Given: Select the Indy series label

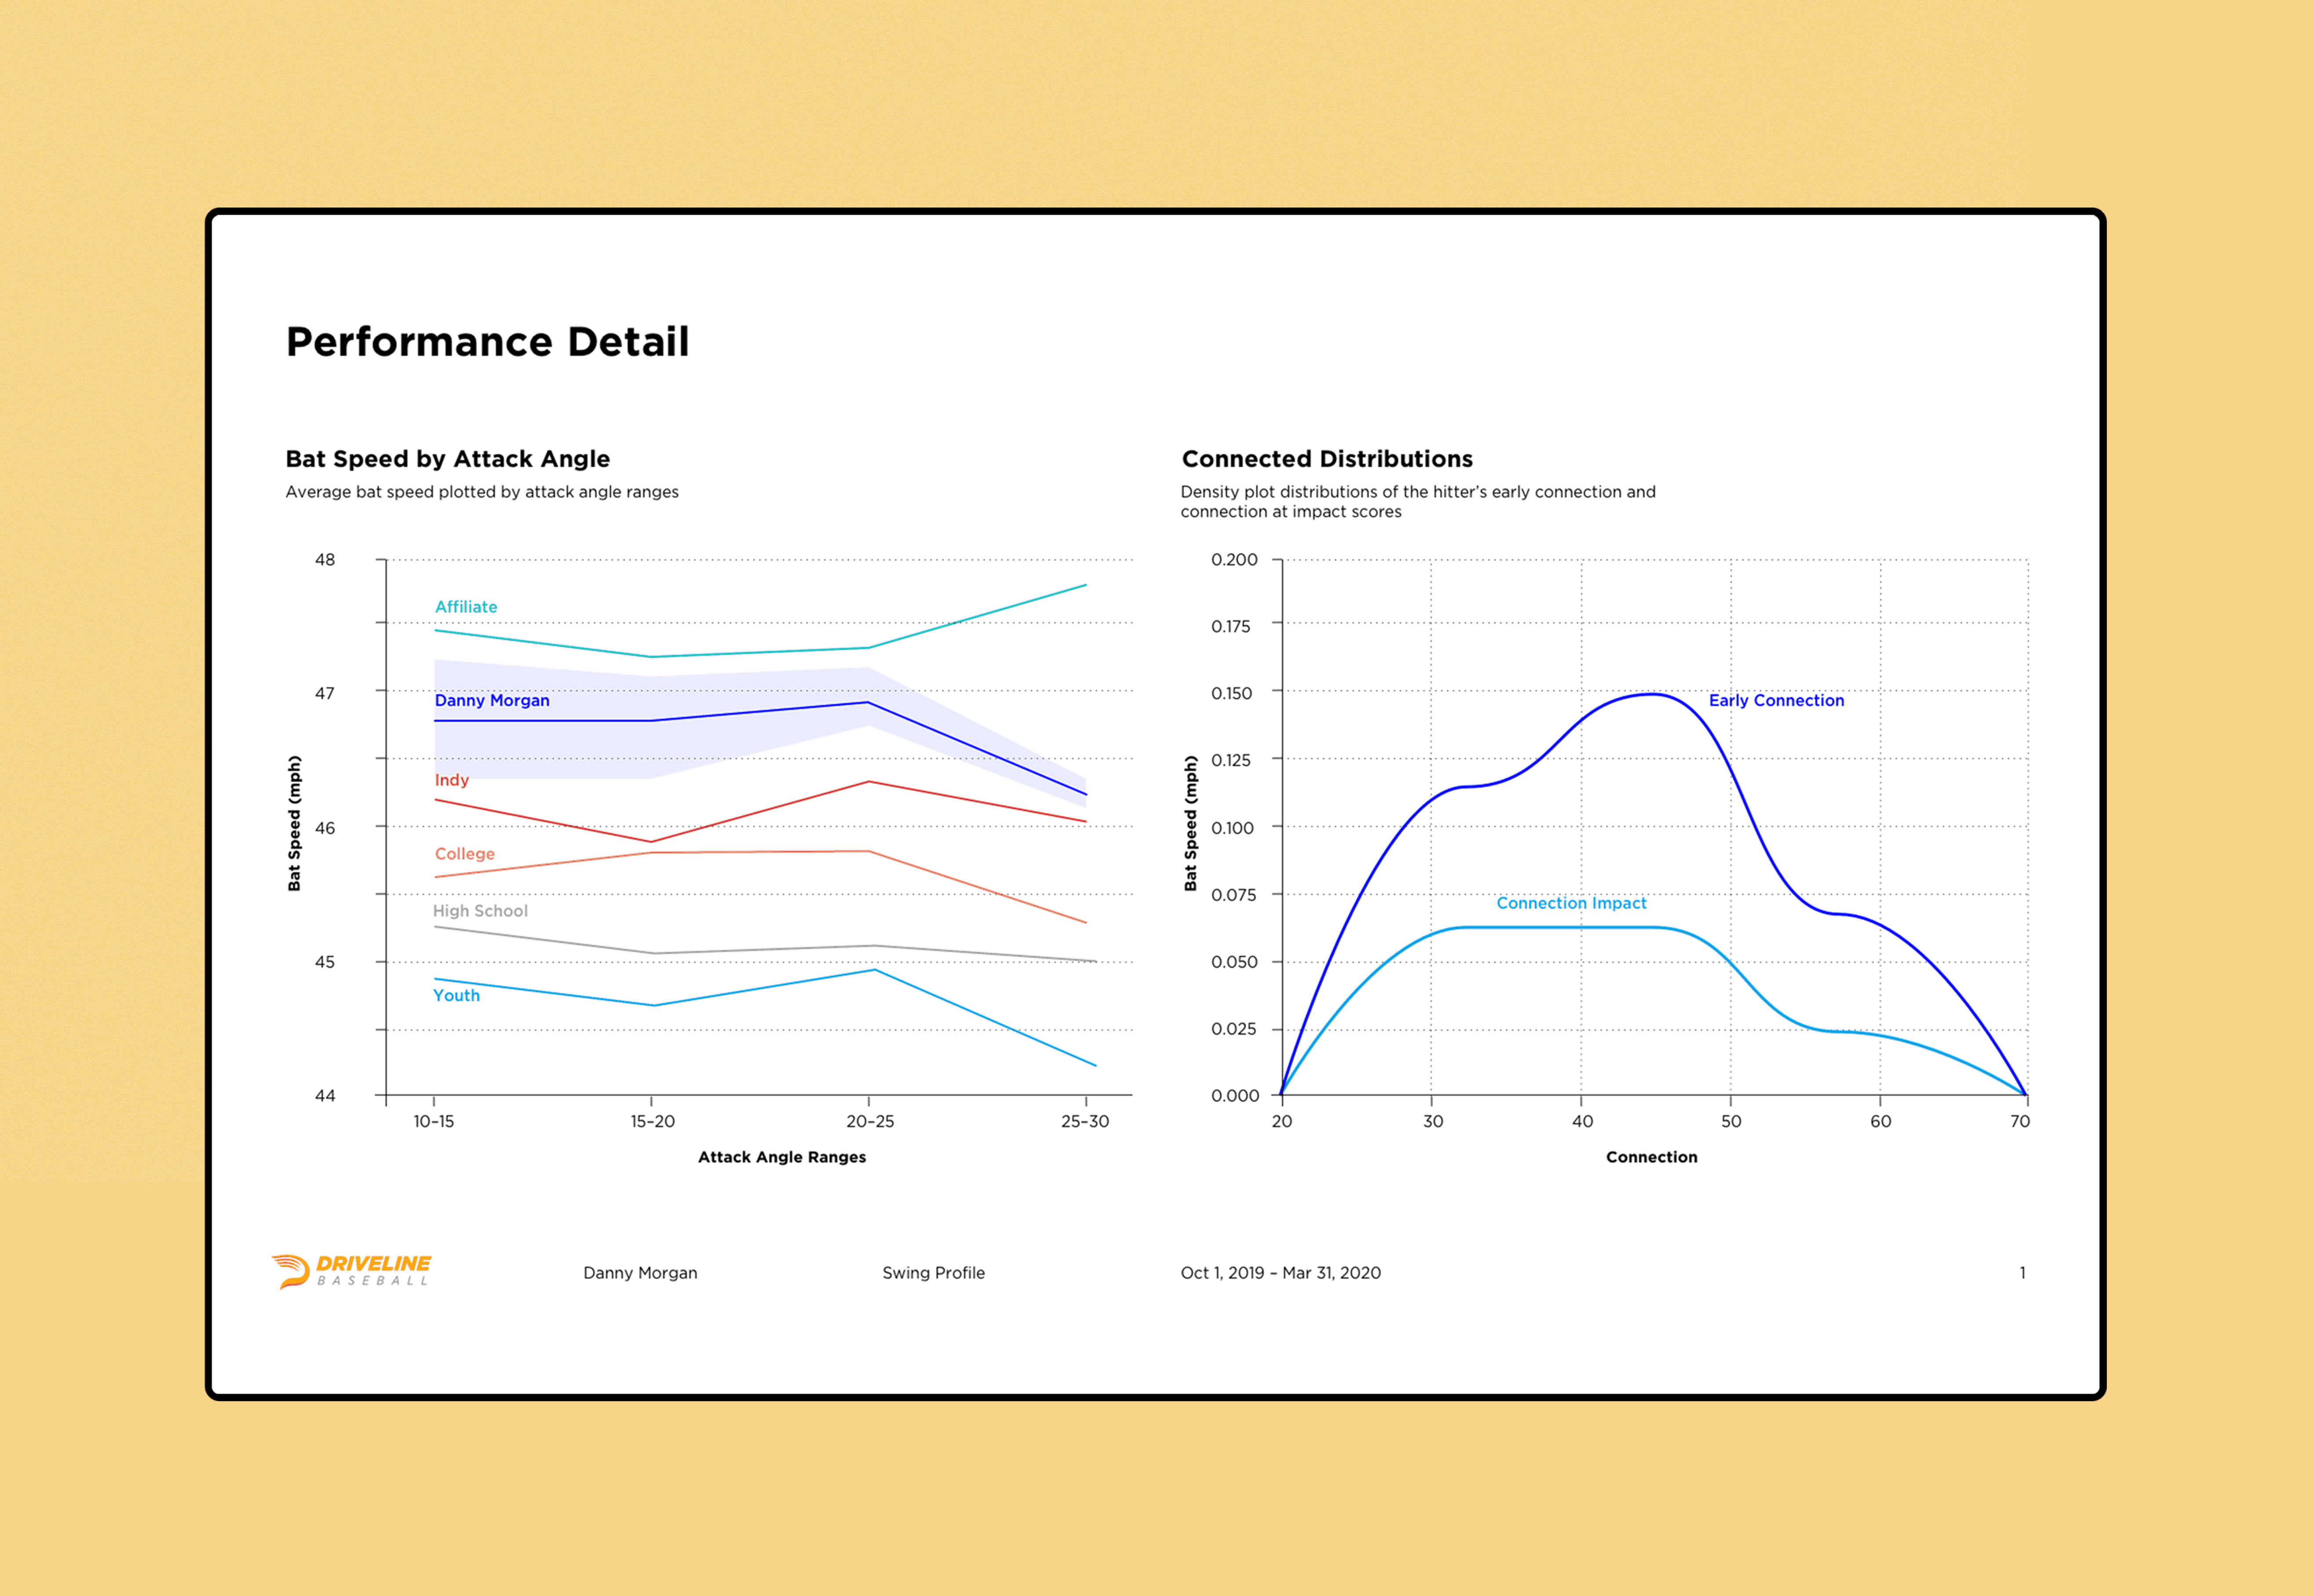Looking at the screenshot, I should coord(452,780).
